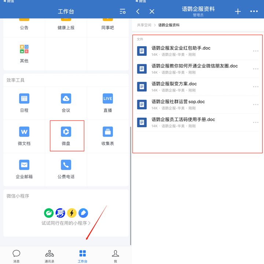Open more options for 语鹦企服裂变方案.doc
This screenshot has height=264, width=264.
[x=256, y=87]
